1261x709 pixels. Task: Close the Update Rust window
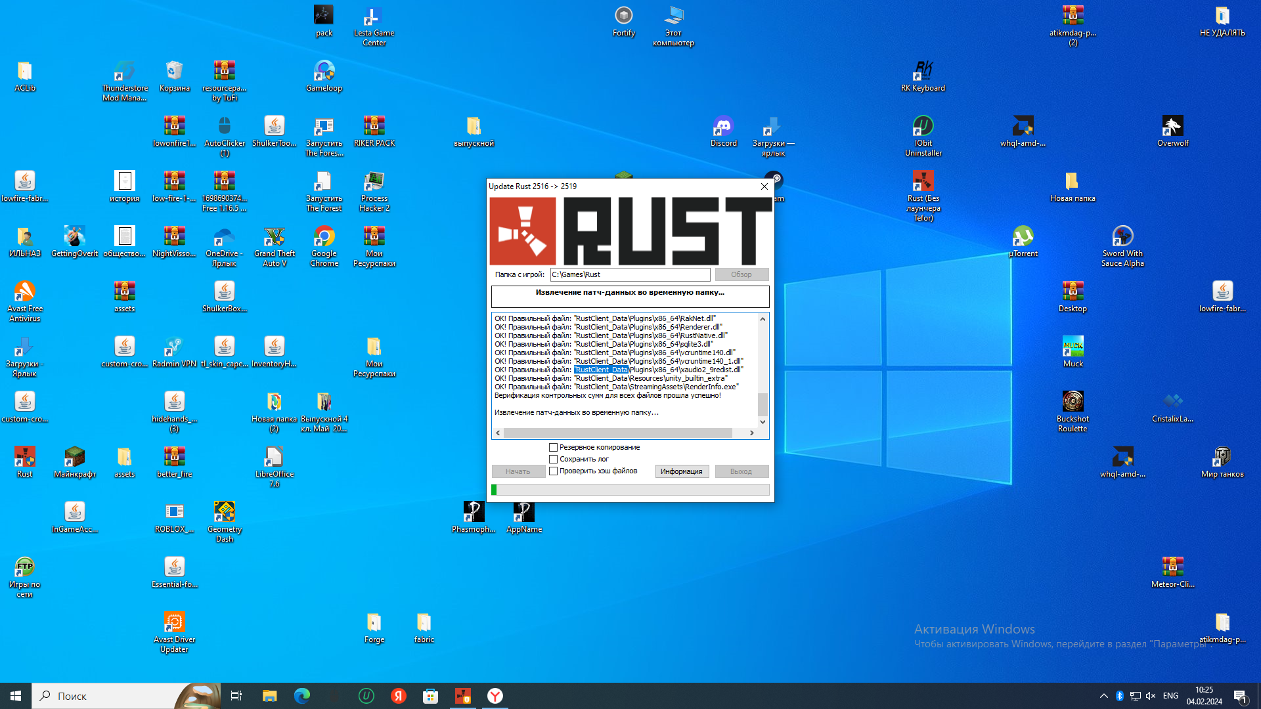764,186
